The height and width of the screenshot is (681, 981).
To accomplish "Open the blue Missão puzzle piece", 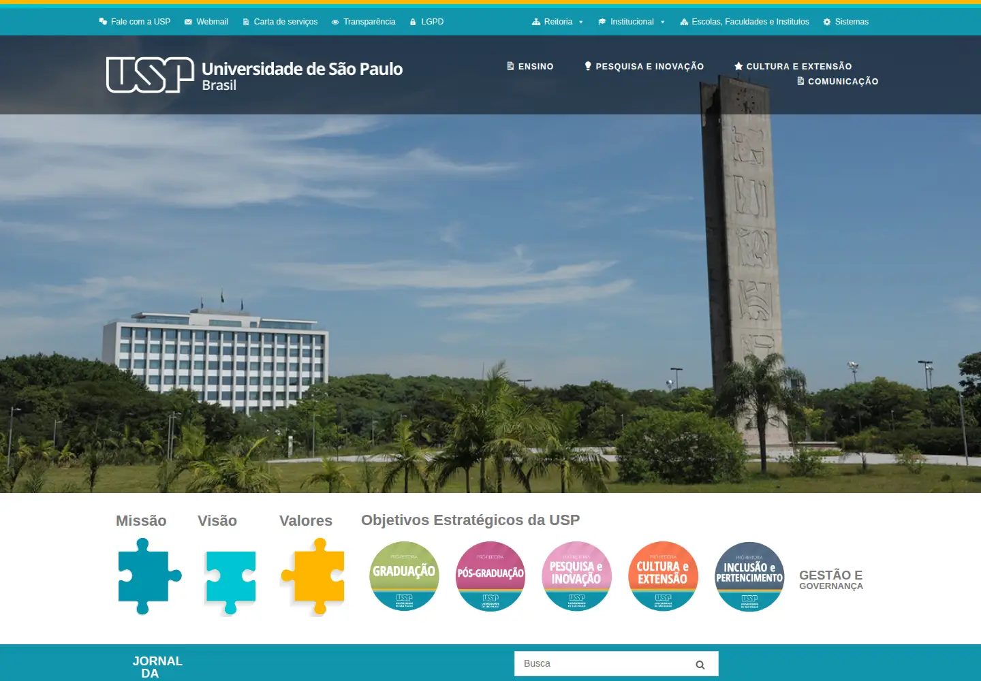I will coord(150,576).
